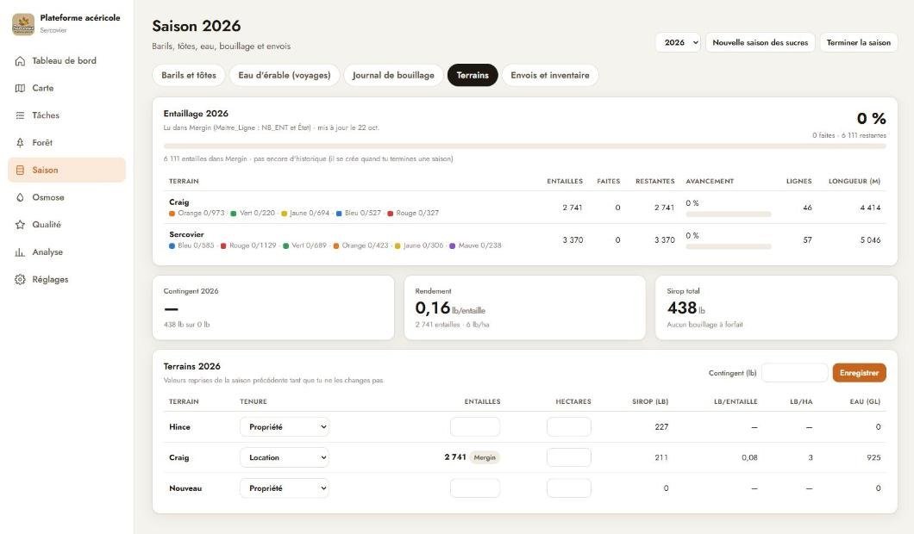Viewport: 914px width, 534px height.
Task: Click the Plateforme acéricole logo icon
Action: tap(23, 24)
